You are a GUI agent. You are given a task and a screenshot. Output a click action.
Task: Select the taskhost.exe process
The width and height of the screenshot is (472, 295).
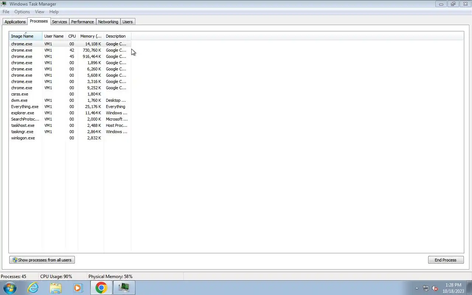point(70,125)
